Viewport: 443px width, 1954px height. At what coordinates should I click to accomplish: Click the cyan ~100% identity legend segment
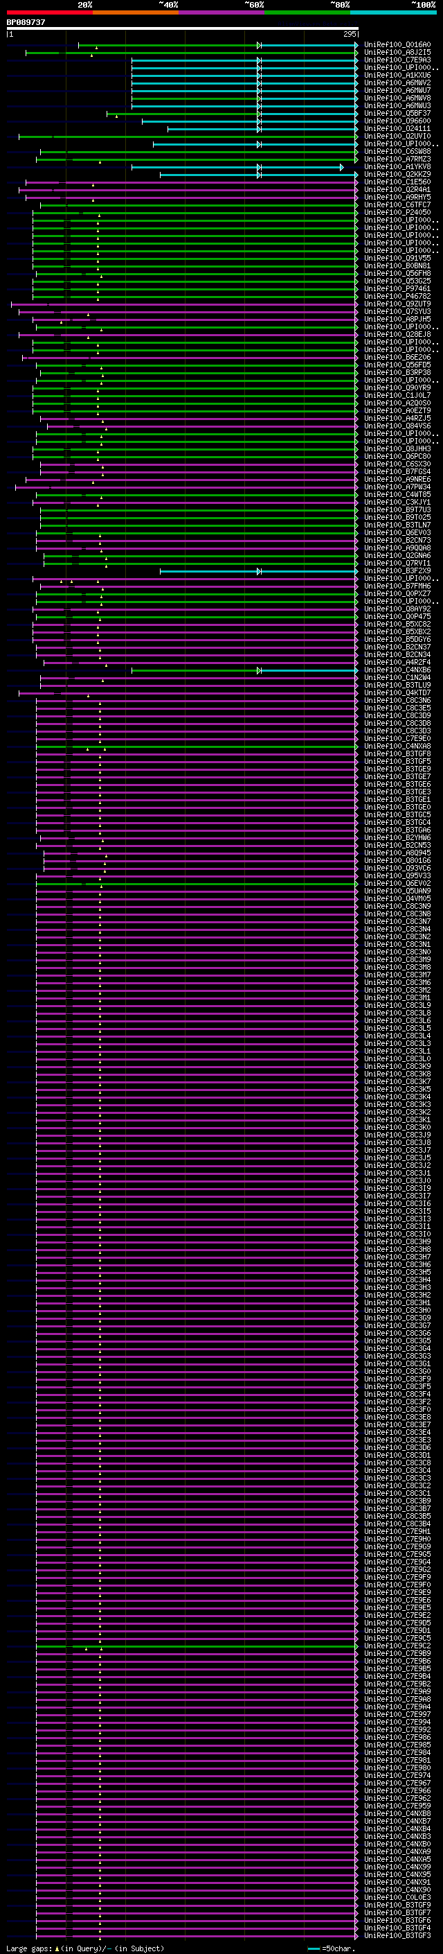coord(393,12)
